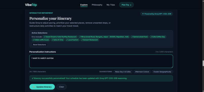Click the 'Personalize your itinerary' heading

click(50, 19)
